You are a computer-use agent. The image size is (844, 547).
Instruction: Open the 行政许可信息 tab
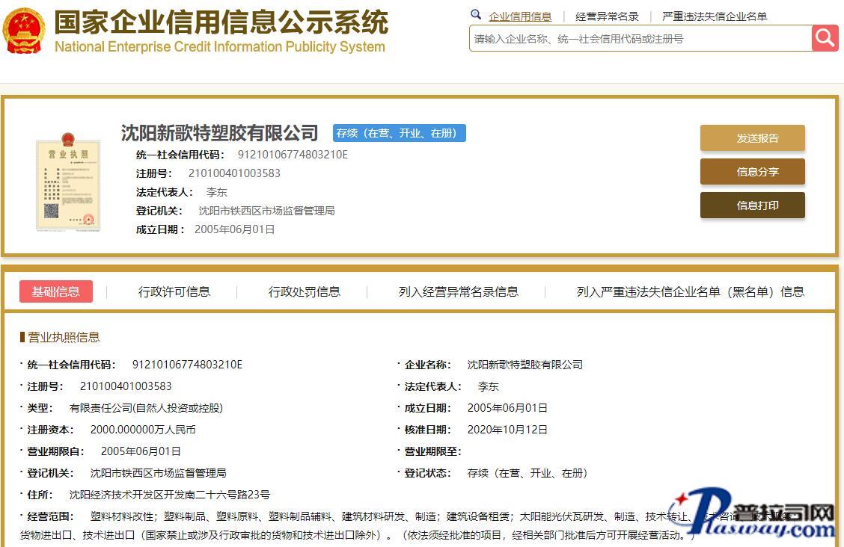click(x=174, y=291)
